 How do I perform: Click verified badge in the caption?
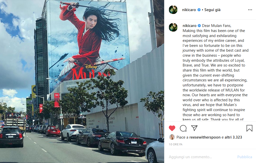coord(199,25)
